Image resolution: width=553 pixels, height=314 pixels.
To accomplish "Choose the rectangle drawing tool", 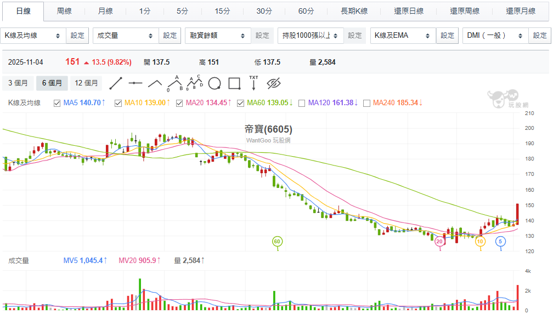I will pyautogui.click(x=234, y=83).
